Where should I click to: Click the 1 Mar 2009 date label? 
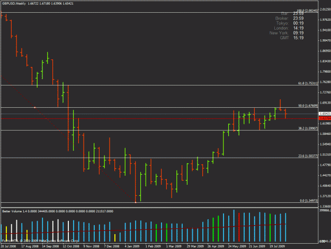click(174, 246)
